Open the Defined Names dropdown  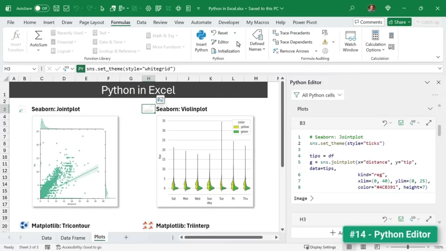257,42
